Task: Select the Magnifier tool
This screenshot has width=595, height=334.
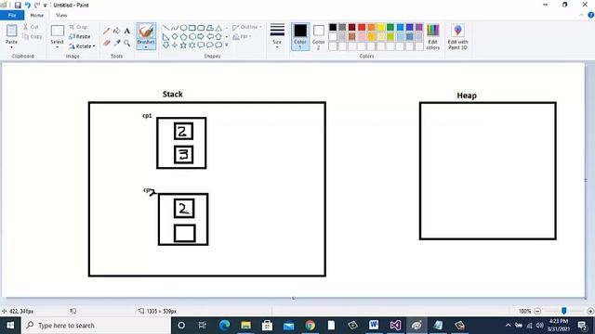Action: [x=127, y=43]
